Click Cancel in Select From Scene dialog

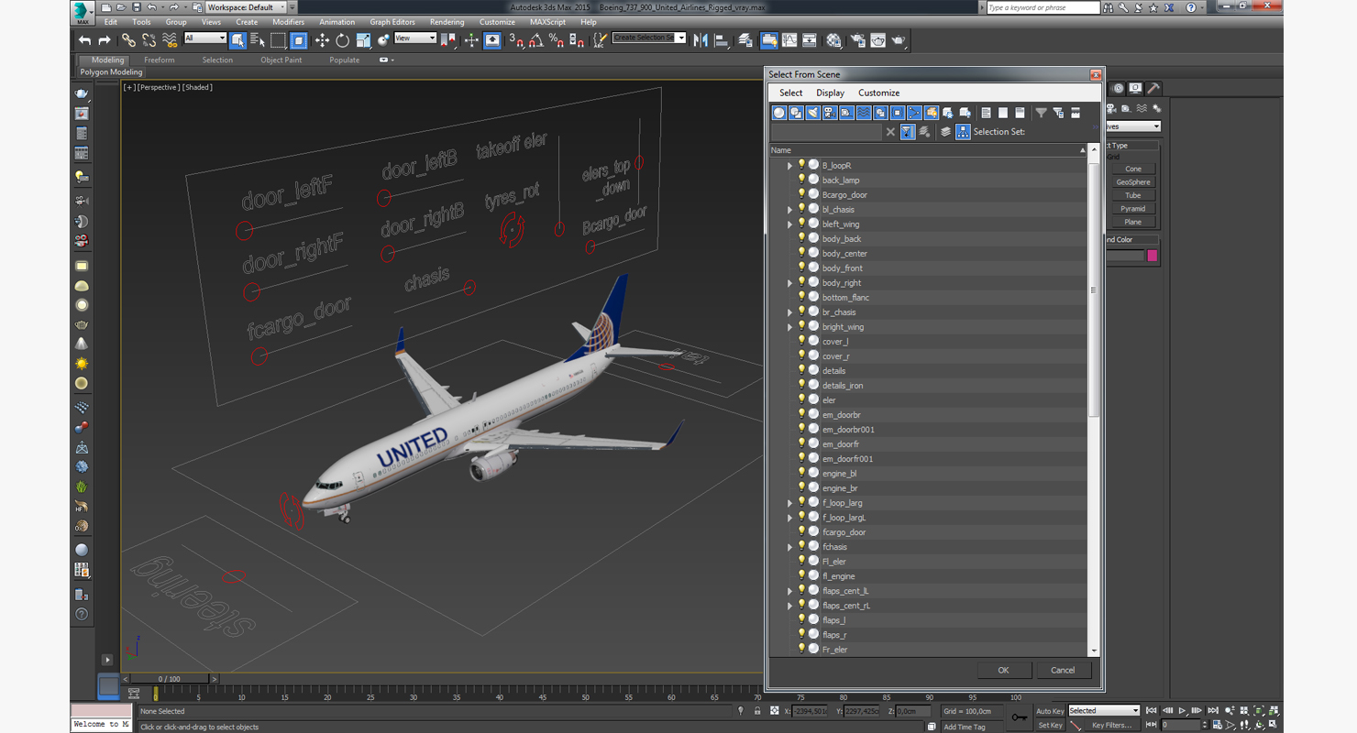tap(1063, 670)
